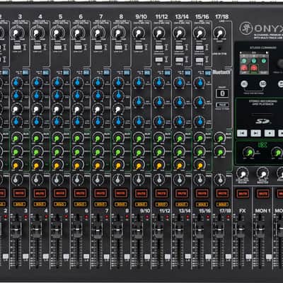Click the yellow FX send knob on channel 9/10
283x283 pixels.
click(139, 165)
